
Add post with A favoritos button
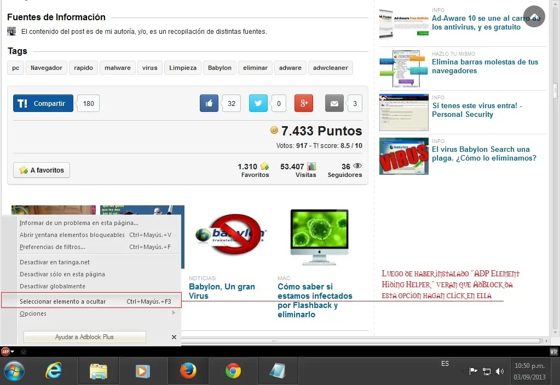[x=42, y=170]
